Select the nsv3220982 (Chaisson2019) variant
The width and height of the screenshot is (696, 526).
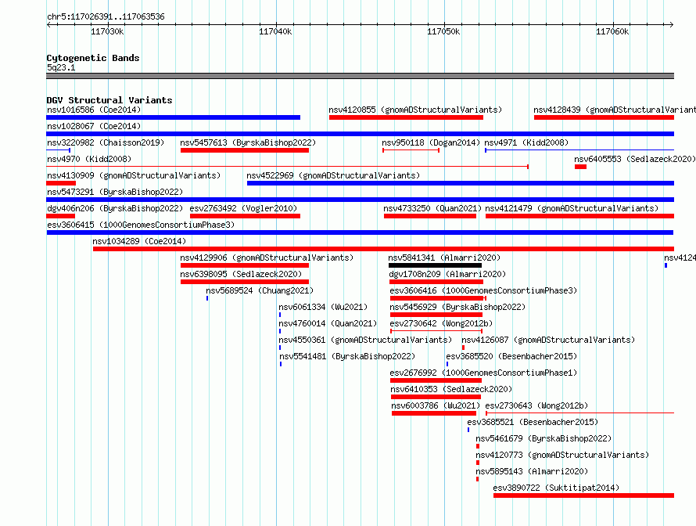click(x=58, y=150)
